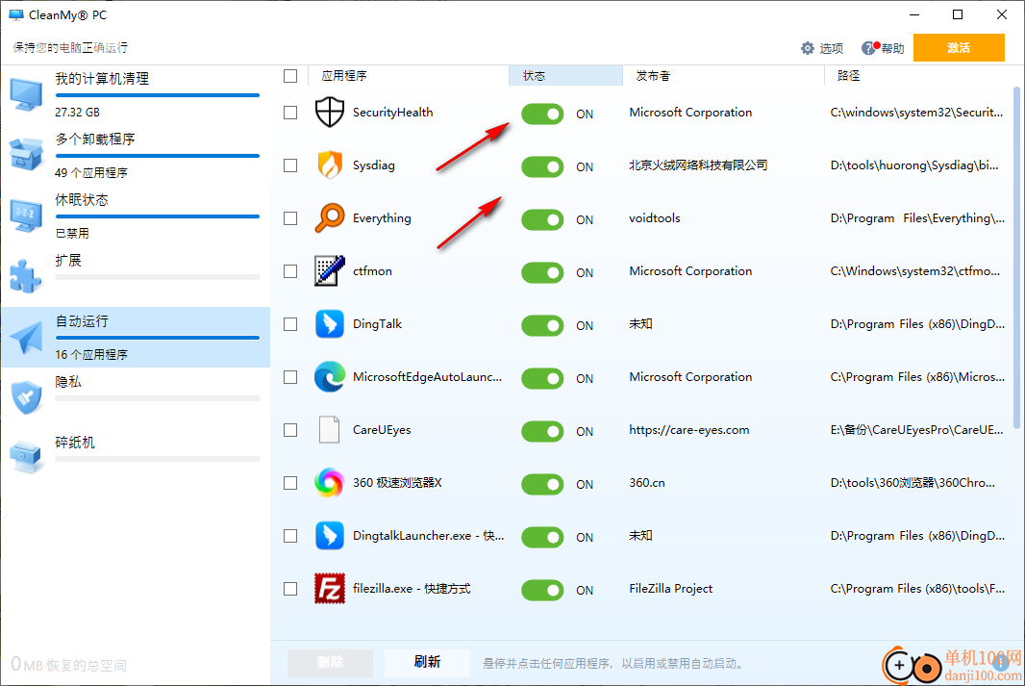Sort by 状态 column header
The image size is (1025, 686).
pyautogui.click(x=565, y=76)
